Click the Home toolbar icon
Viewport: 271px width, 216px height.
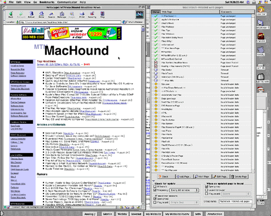pyautogui.click(x=41, y=15)
